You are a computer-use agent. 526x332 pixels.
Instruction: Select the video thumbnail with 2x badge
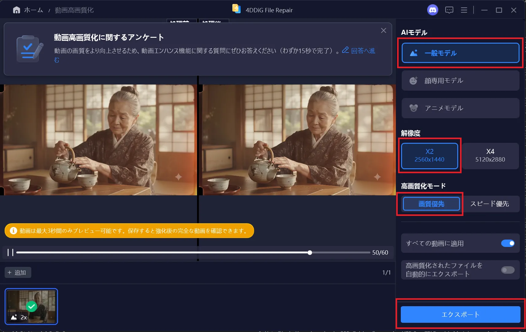click(x=31, y=306)
